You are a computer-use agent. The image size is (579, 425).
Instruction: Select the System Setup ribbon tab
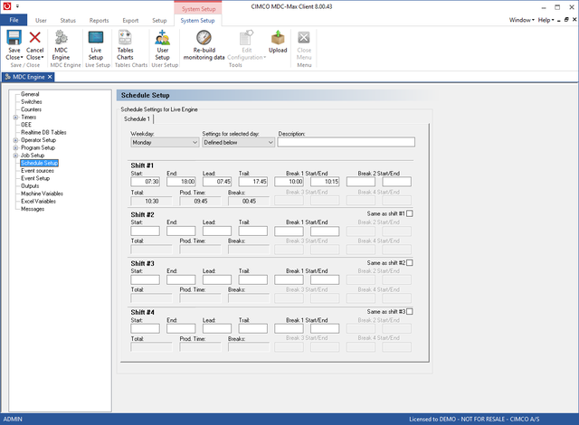point(197,21)
